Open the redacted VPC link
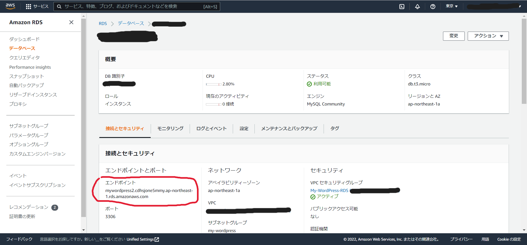The image size is (527, 245). 248,211
